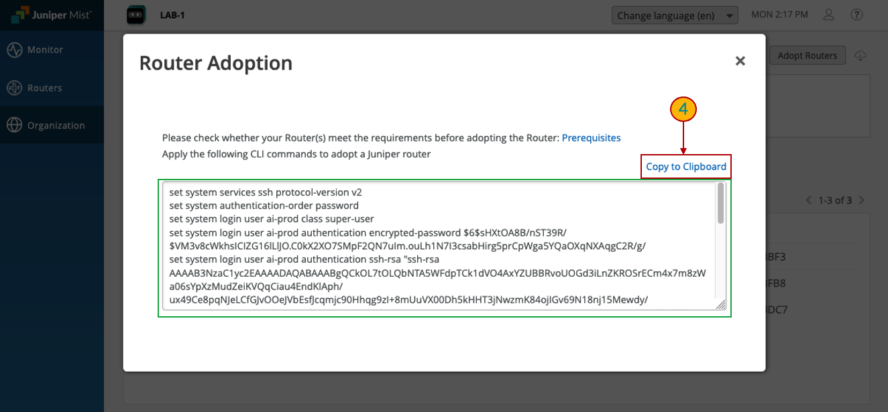The width and height of the screenshot is (888, 412).
Task: Go to next page of routers
Action: tap(862, 200)
